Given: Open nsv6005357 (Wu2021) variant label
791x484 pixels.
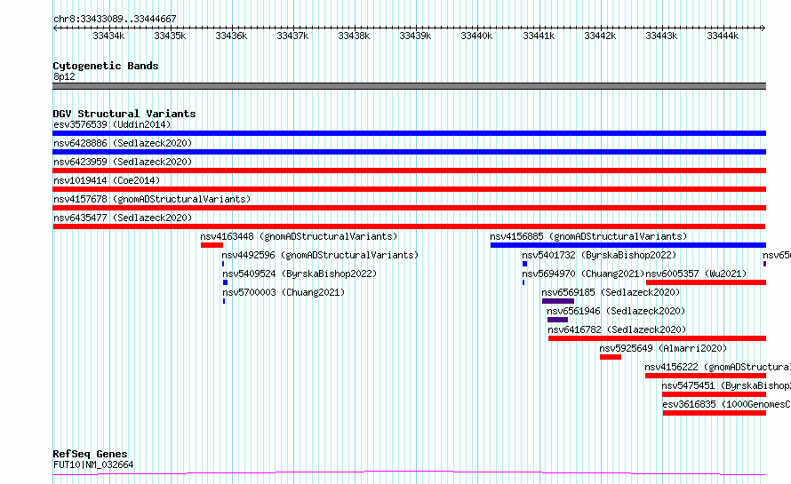Looking at the screenshot, I should 696,274.
